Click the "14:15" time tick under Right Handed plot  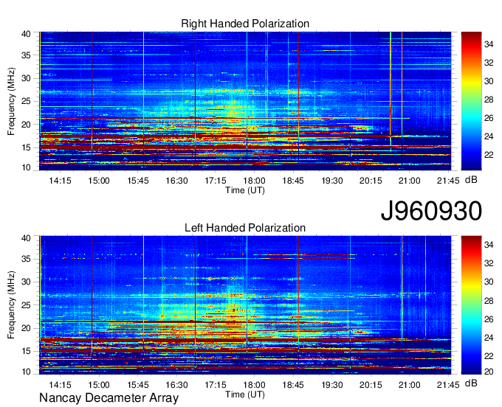click(60, 181)
